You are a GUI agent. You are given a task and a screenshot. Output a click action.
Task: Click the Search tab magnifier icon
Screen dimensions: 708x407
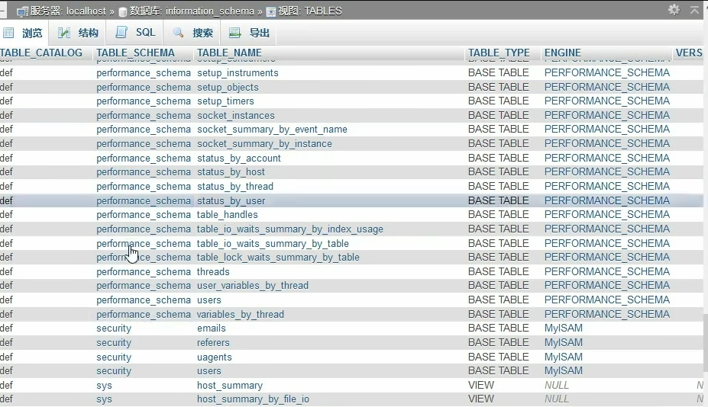[179, 33]
